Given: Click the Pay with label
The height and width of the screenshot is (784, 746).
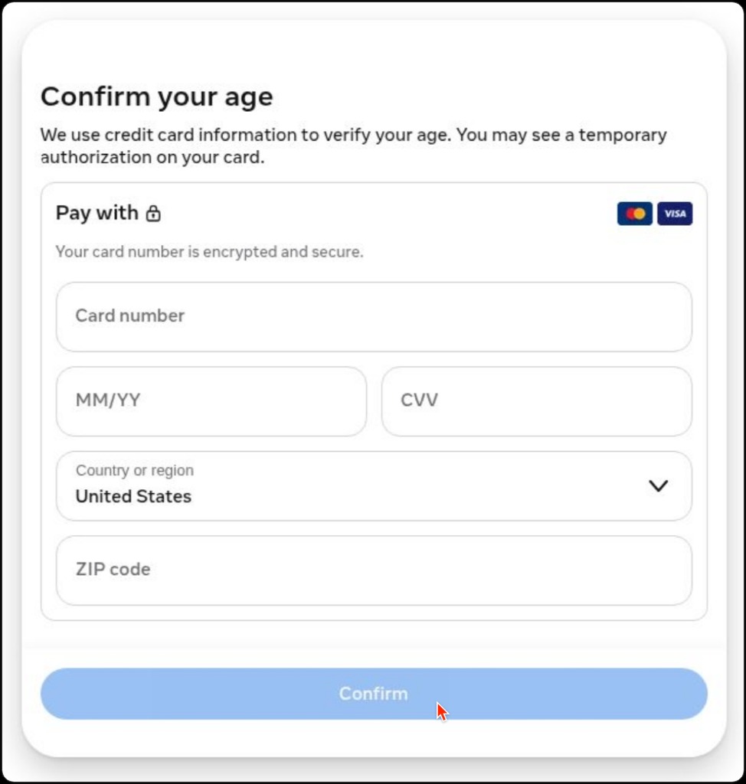Looking at the screenshot, I should [97, 213].
